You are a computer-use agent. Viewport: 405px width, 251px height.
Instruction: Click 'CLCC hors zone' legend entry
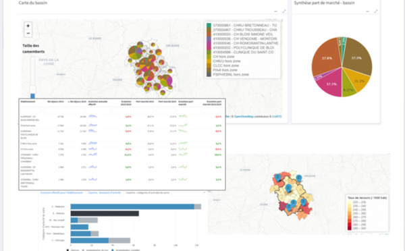225,65
